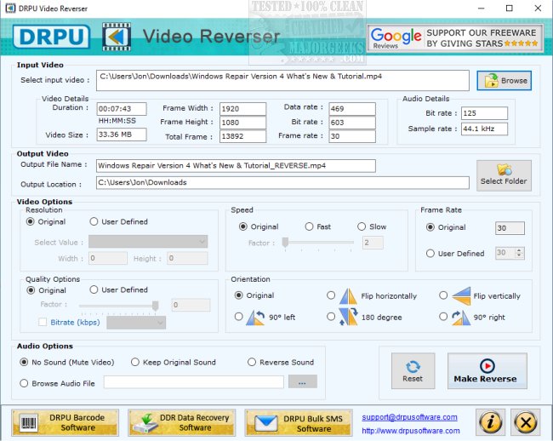The width and height of the screenshot is (553, 441).
Task: Select 180 degree radio button
Action: tap(331, 317)
